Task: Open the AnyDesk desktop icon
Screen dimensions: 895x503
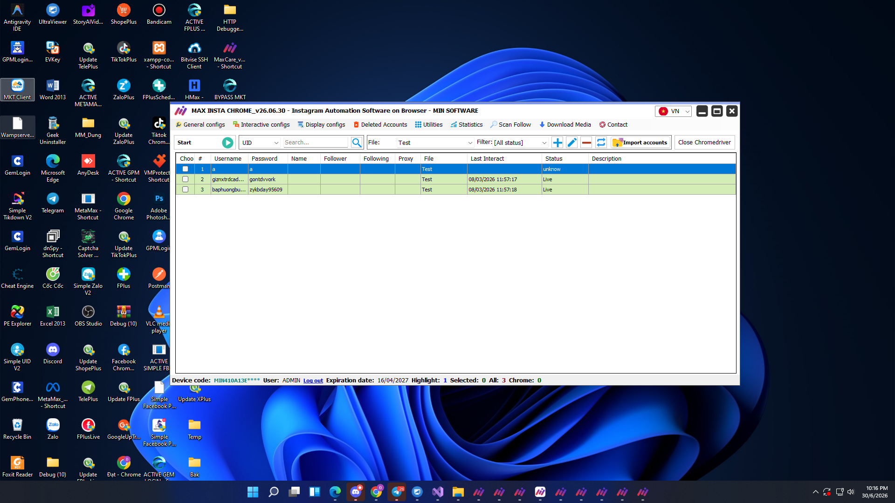Action: 88,165
